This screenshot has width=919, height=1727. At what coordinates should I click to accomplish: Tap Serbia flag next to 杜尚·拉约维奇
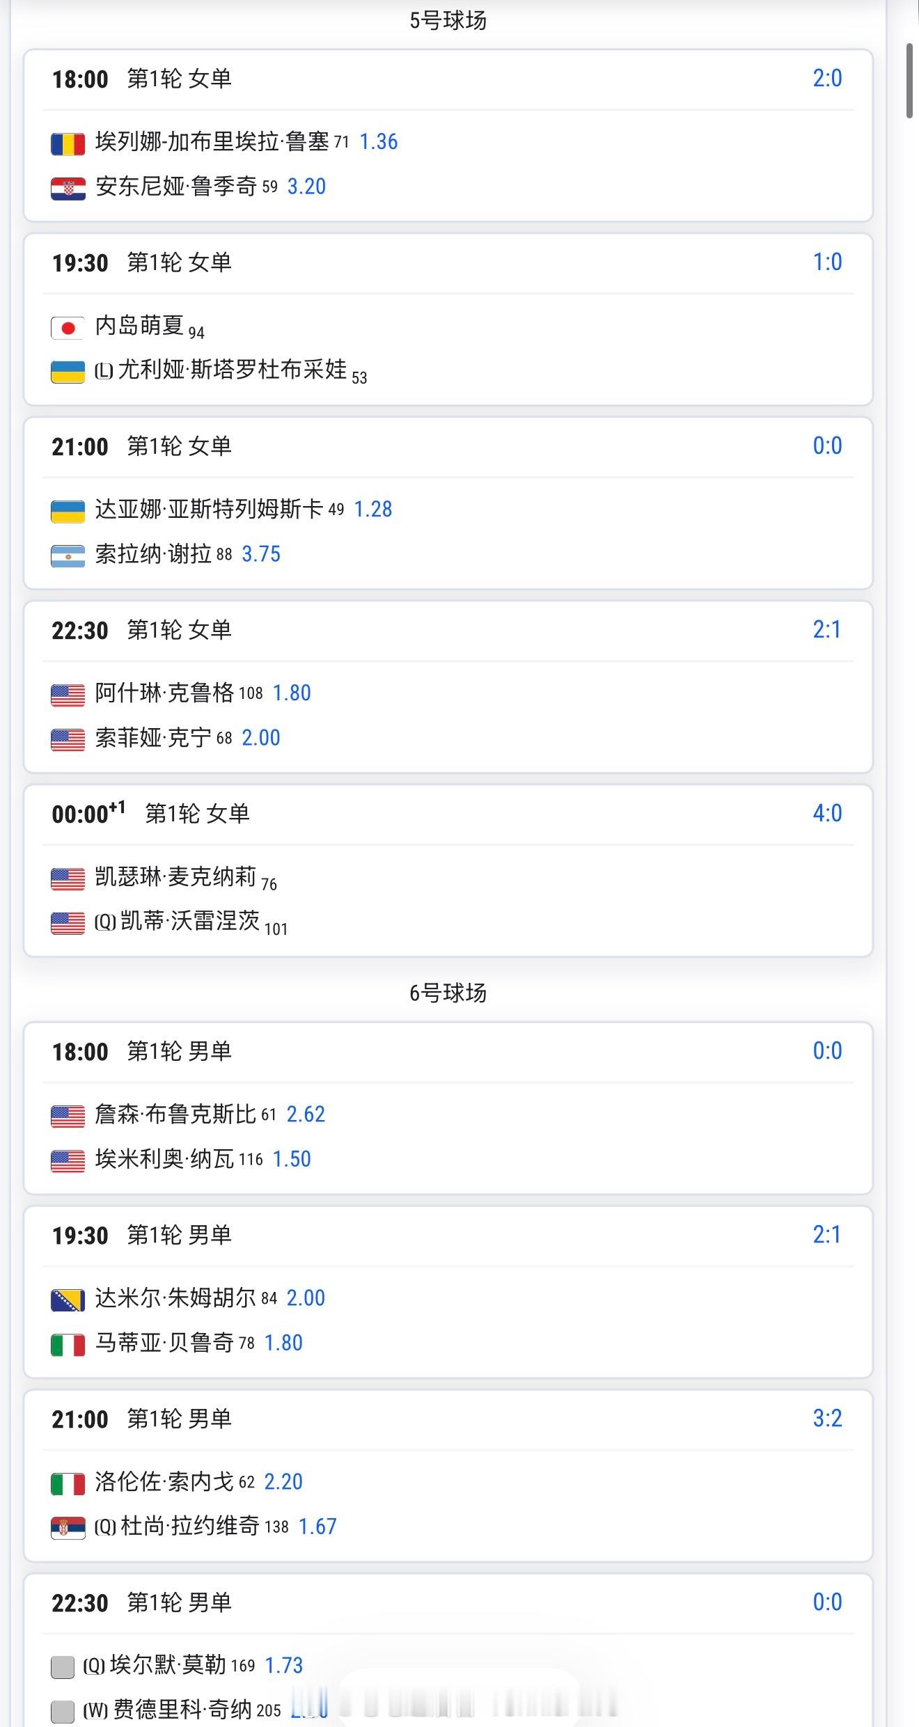(x=68, y=1528)
